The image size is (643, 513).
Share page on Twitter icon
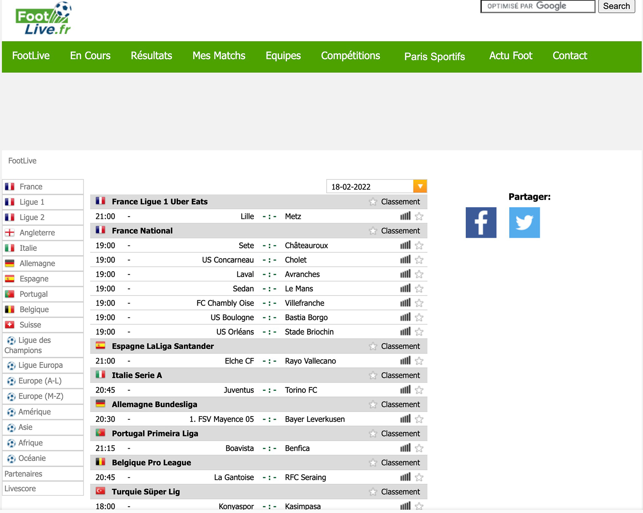click(524, 223)
